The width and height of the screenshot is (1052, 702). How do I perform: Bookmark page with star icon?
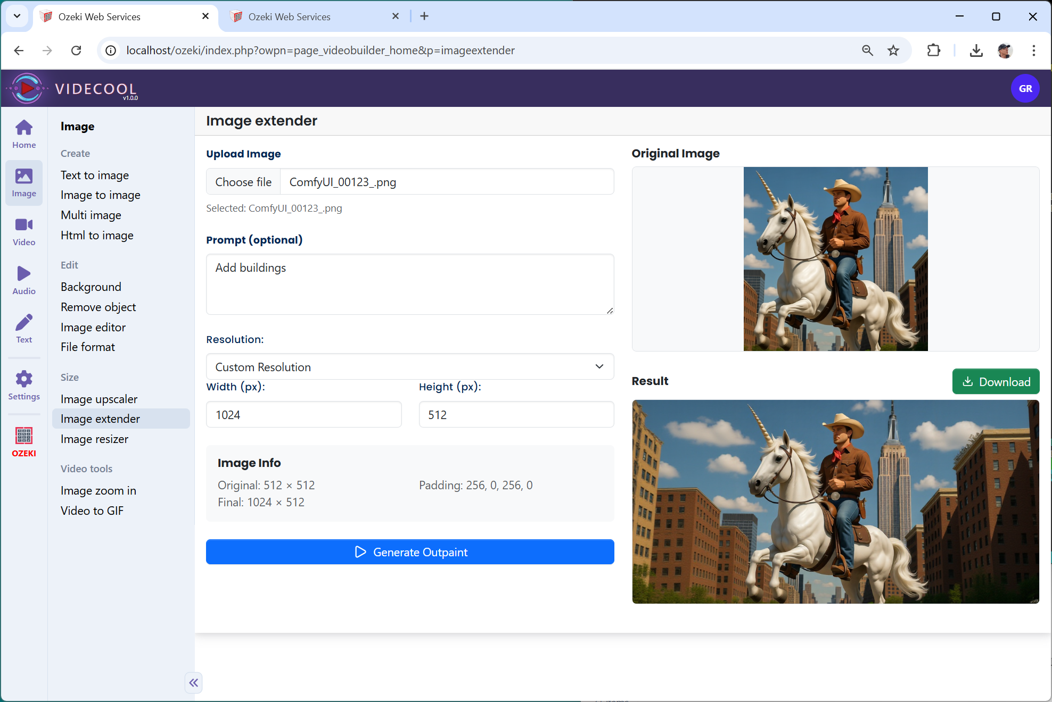[x=893, y=51]
